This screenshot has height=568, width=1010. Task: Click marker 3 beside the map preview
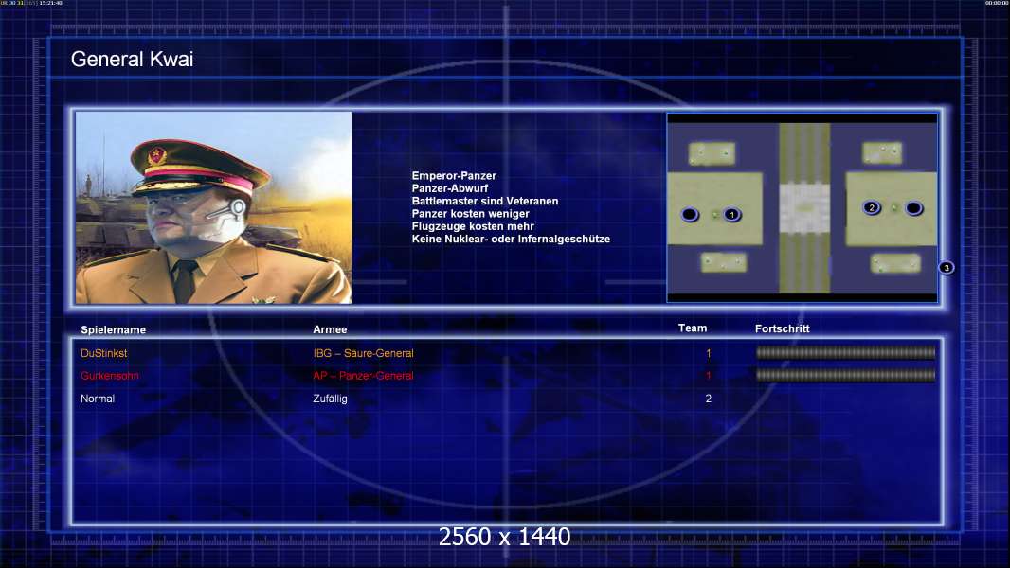(x=947, y=268)
